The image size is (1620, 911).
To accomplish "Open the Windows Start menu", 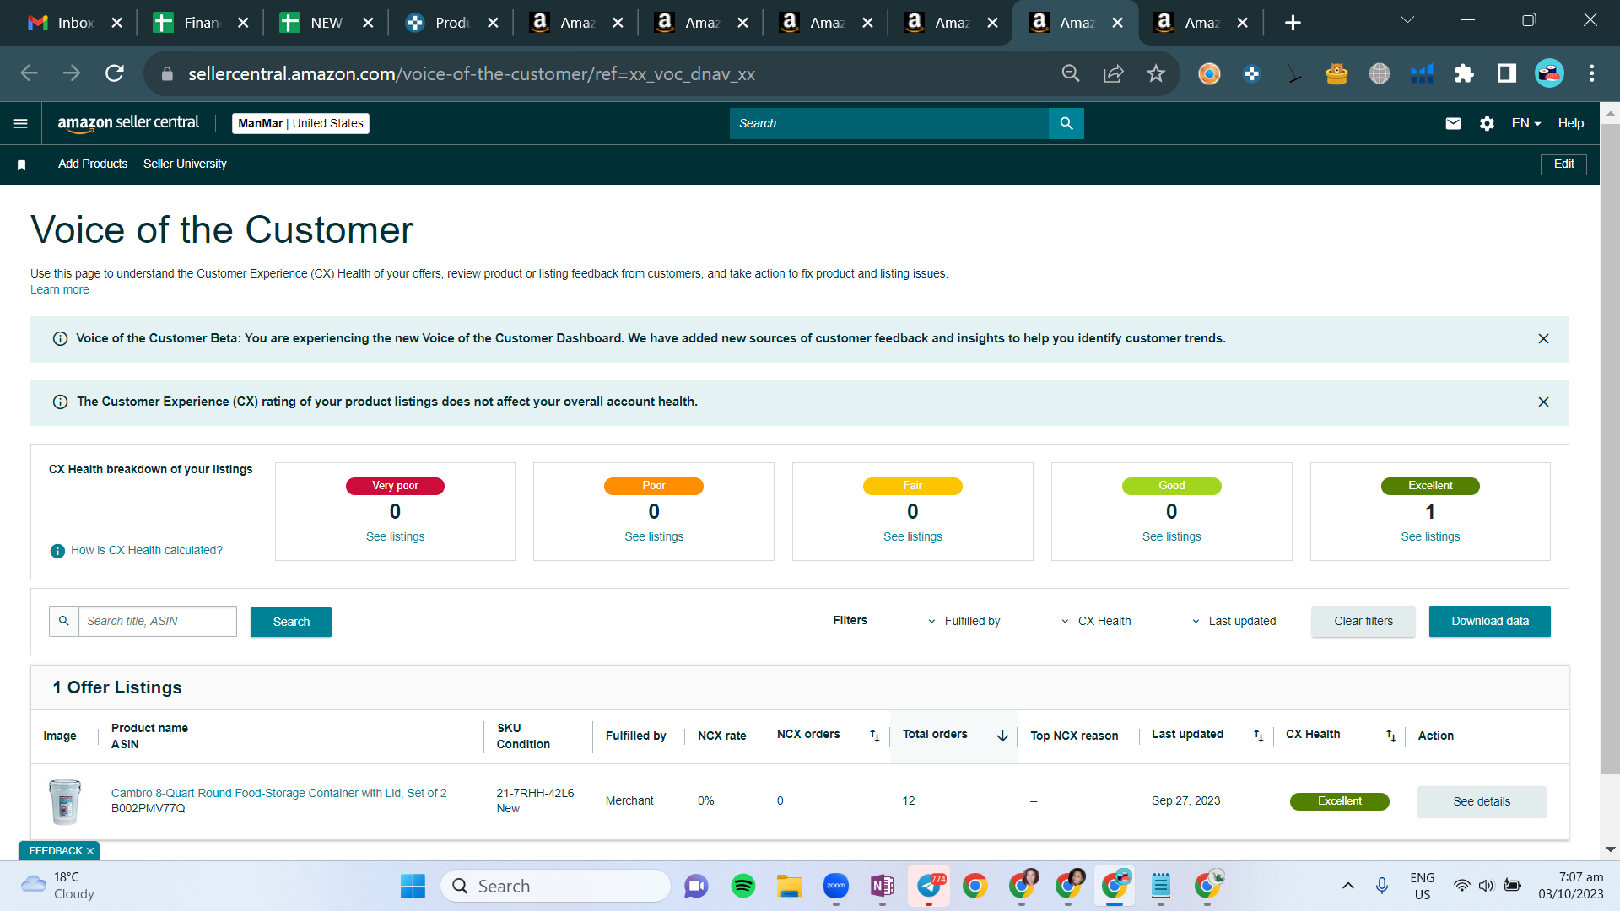I will 413,886.
